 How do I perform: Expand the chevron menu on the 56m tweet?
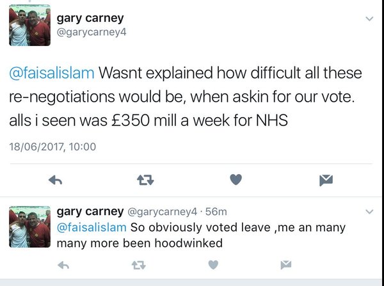369,212
